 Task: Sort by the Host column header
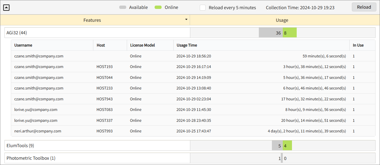(x=101, y=45)
